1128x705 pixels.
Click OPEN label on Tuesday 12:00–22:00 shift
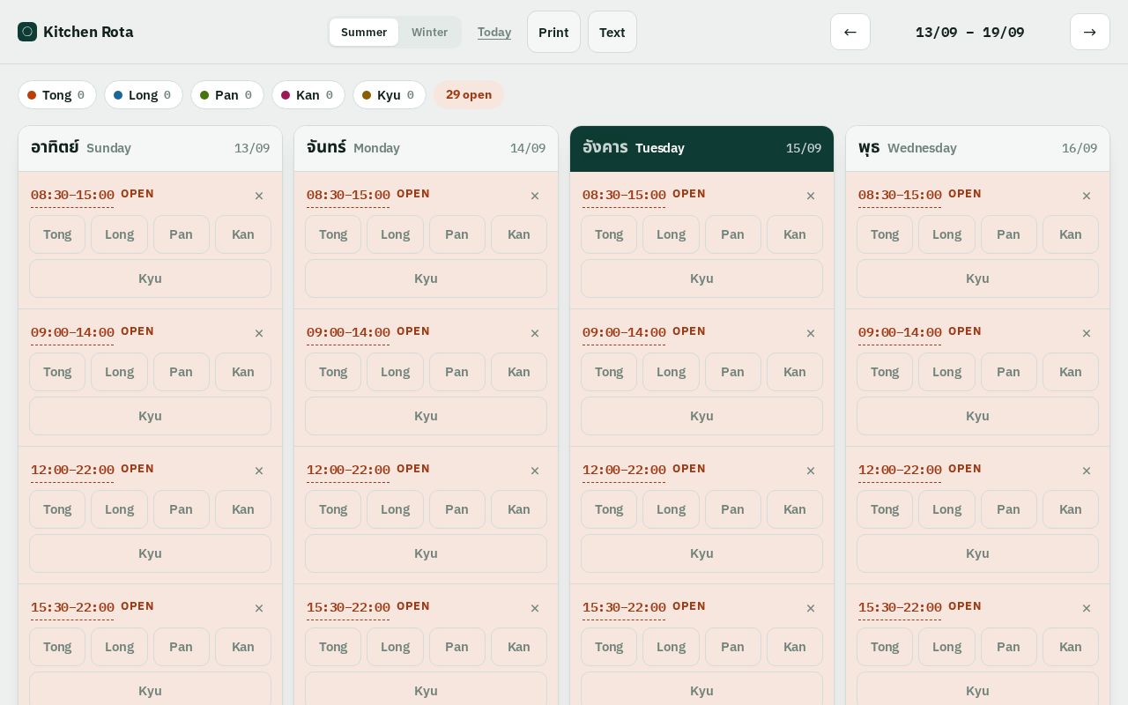coord(689,469)
